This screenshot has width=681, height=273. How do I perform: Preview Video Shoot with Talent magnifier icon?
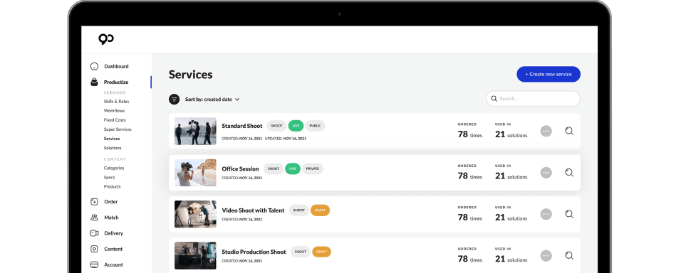point(569,214)
